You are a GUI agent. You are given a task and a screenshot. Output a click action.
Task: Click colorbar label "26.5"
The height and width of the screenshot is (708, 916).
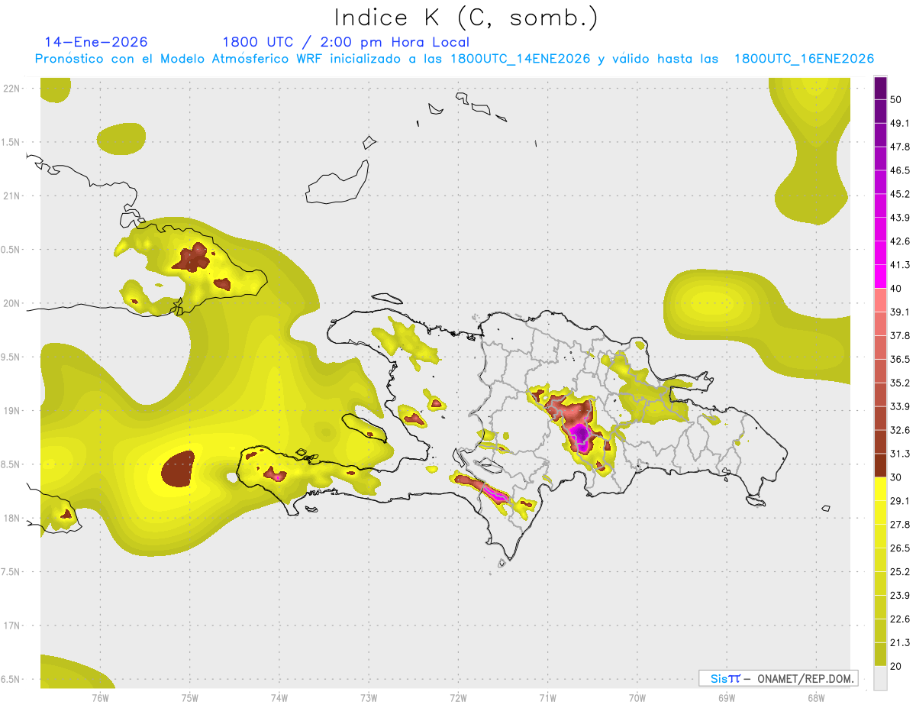pyautogui.click(x=899, y=548)
